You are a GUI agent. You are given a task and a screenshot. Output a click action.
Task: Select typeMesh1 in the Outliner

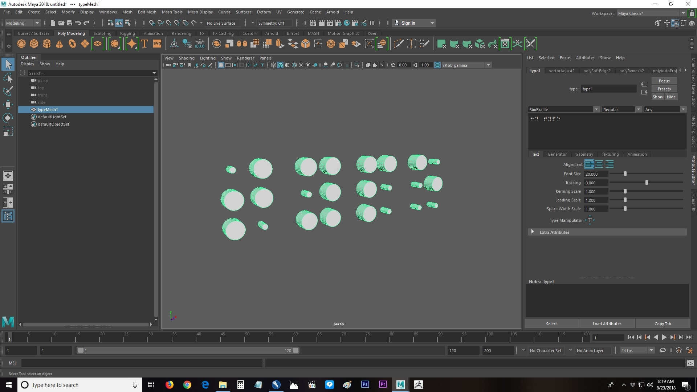point(86,109)
